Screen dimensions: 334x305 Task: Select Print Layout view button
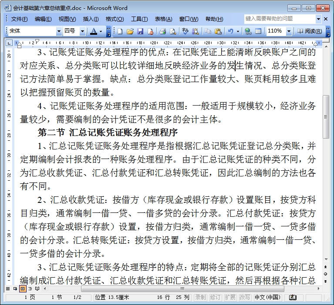tap(22, 288)
